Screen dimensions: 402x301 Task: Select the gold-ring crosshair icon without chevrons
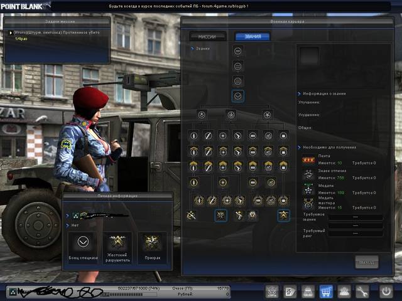click(223, 182)
